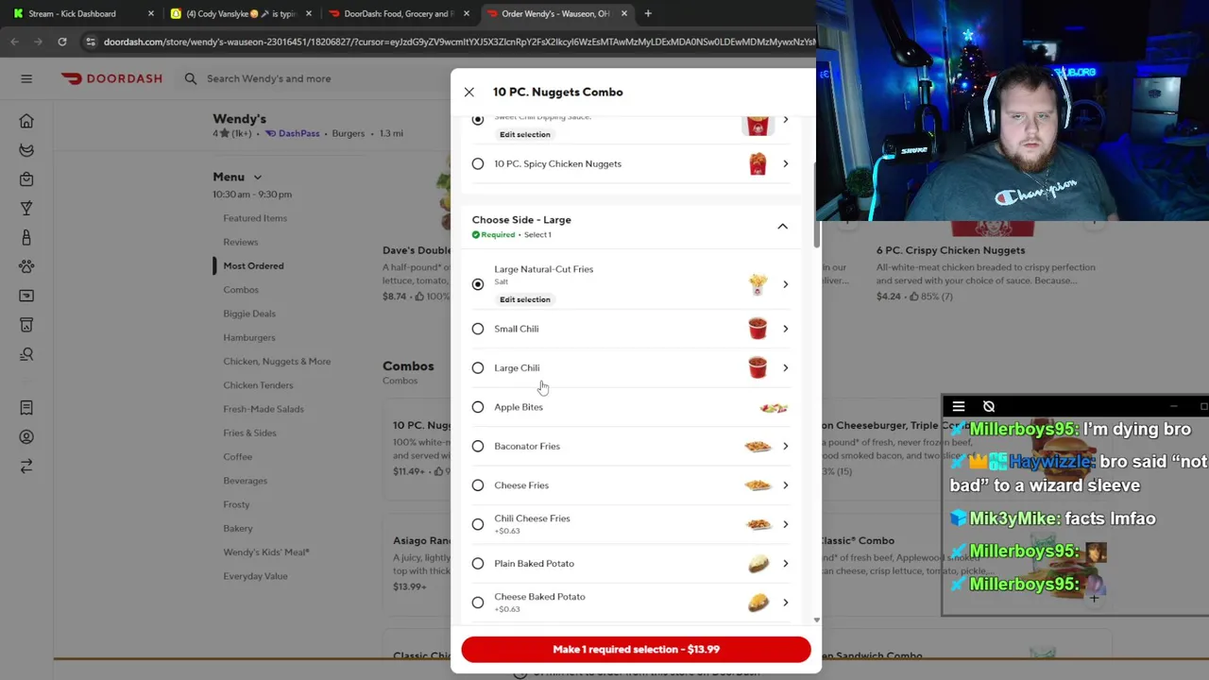The height and width of the screenshot is (680, 1209).
Task: Open Hamburgers menu category
Action: click(x=249, y=337)
